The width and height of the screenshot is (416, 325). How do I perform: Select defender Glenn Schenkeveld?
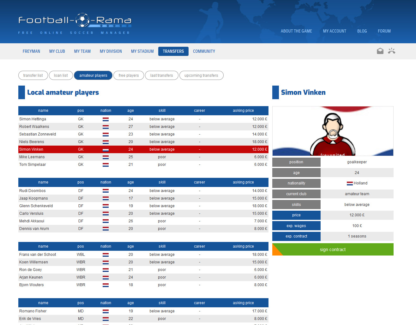(36, 206)
